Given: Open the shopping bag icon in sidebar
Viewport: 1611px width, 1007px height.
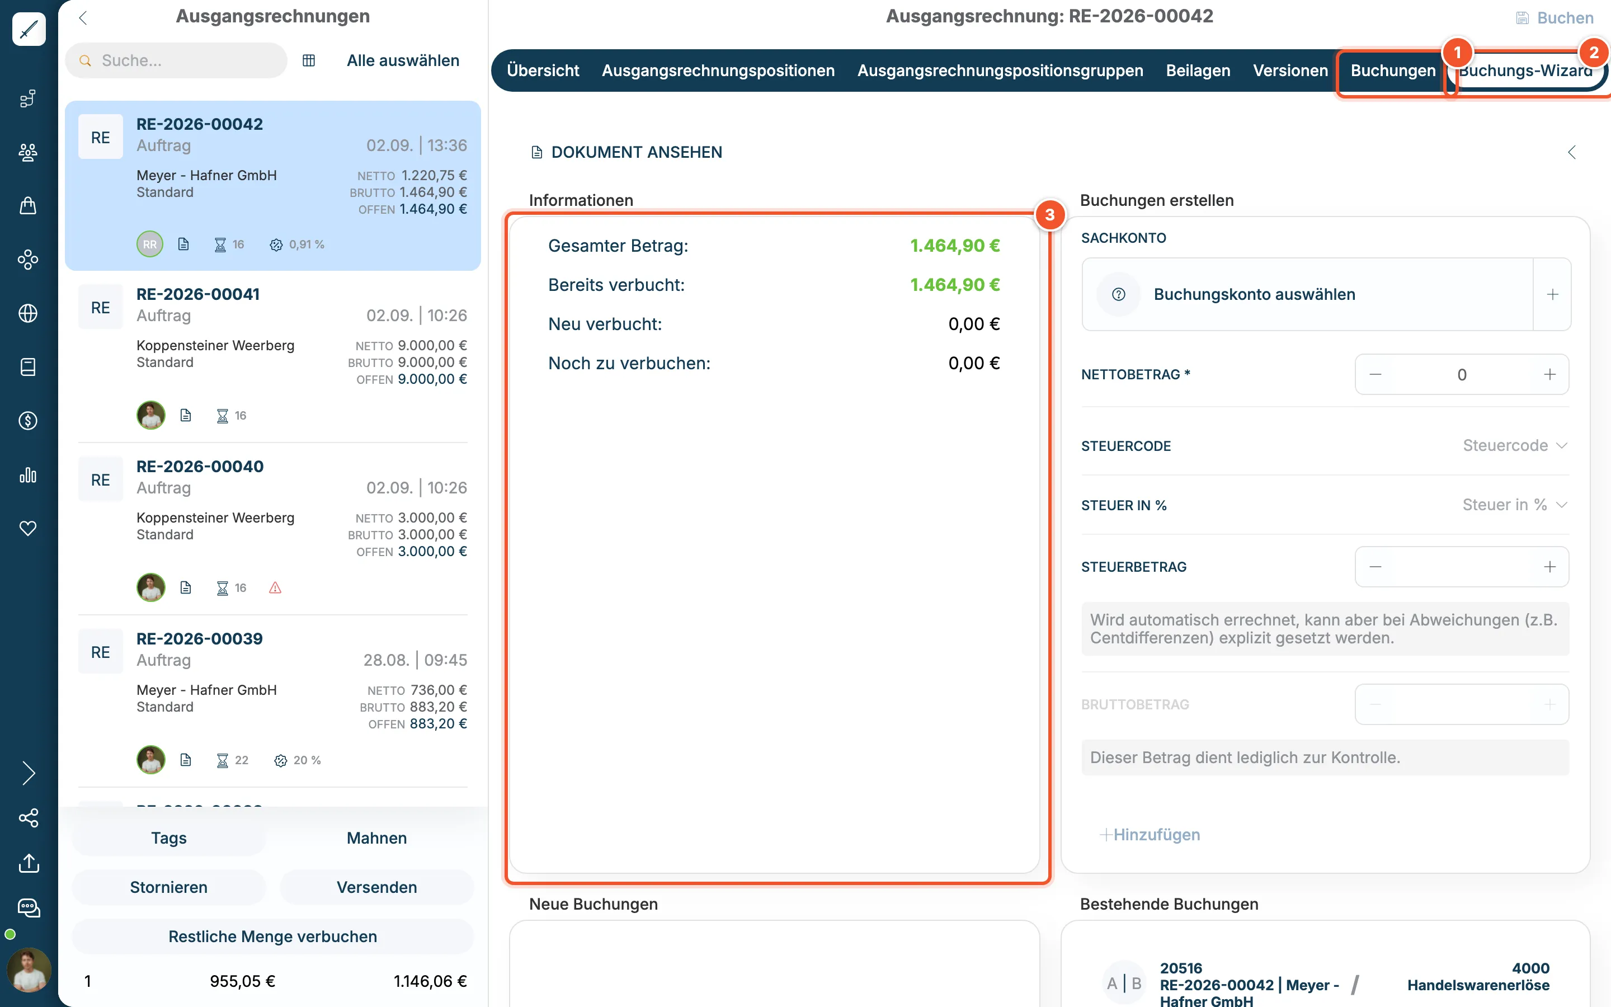Looking at the screenshot, I should 28,206.
